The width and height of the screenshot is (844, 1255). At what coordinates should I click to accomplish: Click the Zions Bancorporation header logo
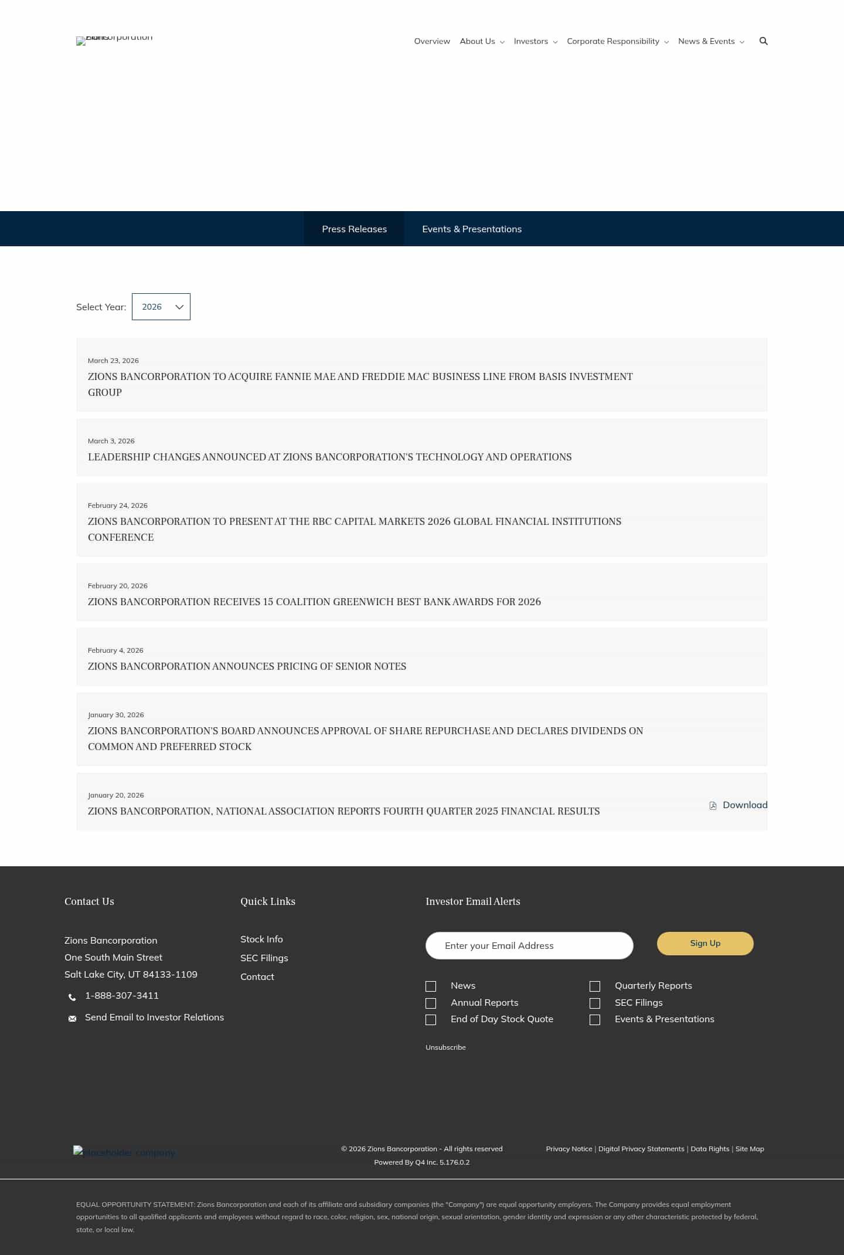(114, 40)
